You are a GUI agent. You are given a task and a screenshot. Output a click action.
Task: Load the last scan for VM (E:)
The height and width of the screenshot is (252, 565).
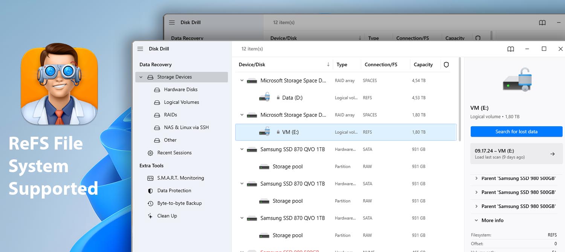[x=516, y=154]
